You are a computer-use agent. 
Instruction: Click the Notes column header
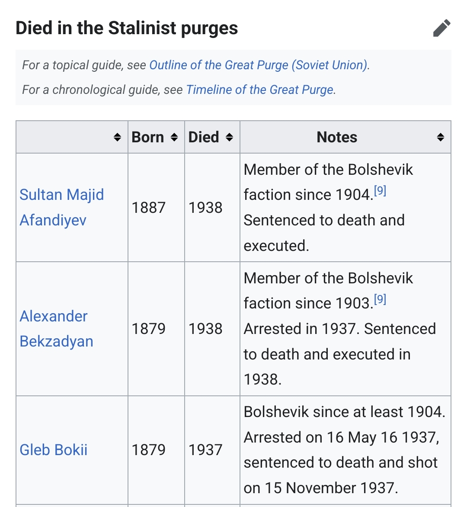(x=337, y=137)
